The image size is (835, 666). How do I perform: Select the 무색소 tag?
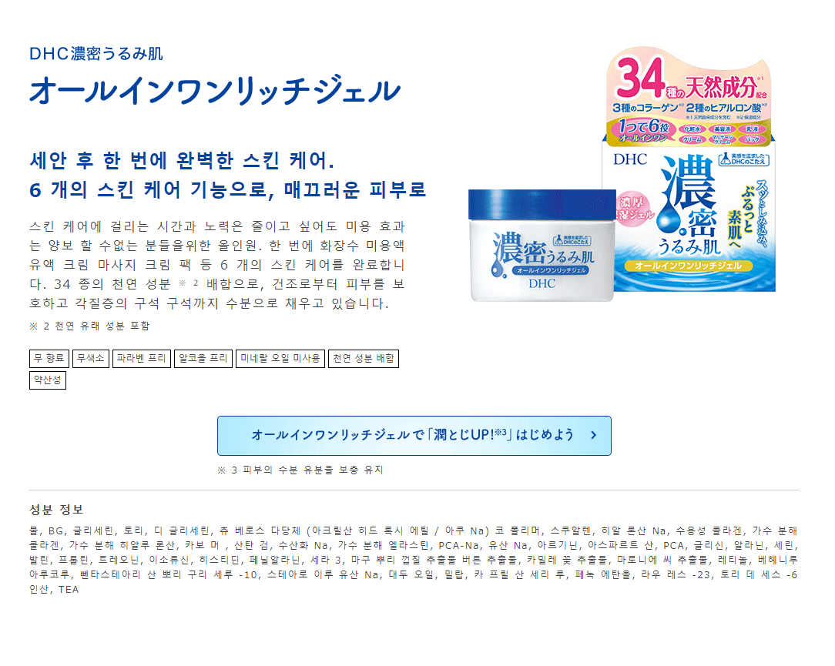(x=91, y=358)
